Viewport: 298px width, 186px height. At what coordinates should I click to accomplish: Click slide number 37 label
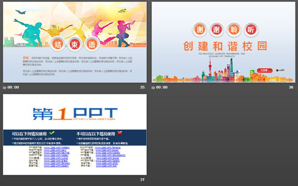coord(142,179)
